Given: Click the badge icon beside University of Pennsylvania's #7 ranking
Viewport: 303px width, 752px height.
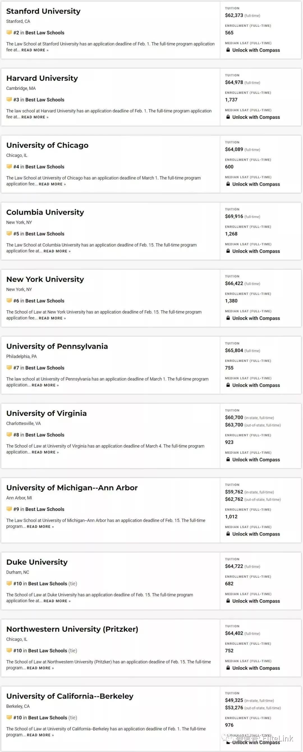Looking at the screenshot, I should 9,368.
